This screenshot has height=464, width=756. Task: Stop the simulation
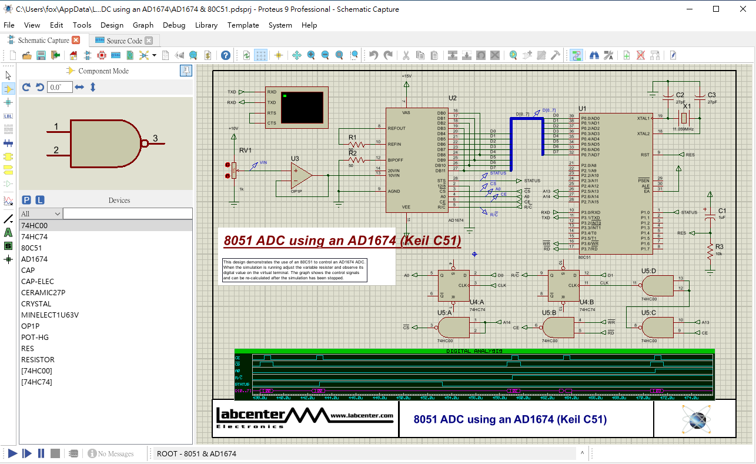(x=55, y=453)
